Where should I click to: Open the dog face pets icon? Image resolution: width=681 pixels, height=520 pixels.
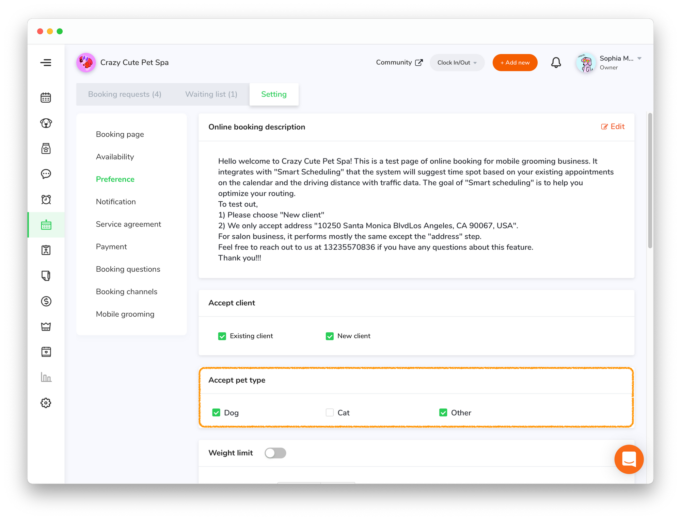46,123
